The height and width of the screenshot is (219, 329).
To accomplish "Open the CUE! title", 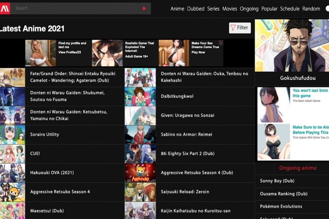I will click(35, 153).
